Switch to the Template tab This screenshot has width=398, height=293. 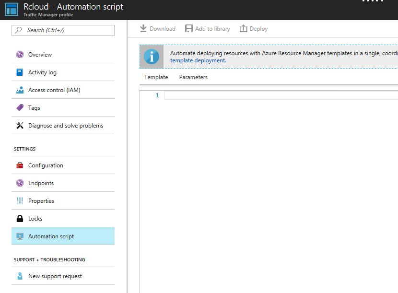click(x=156, y=77)
